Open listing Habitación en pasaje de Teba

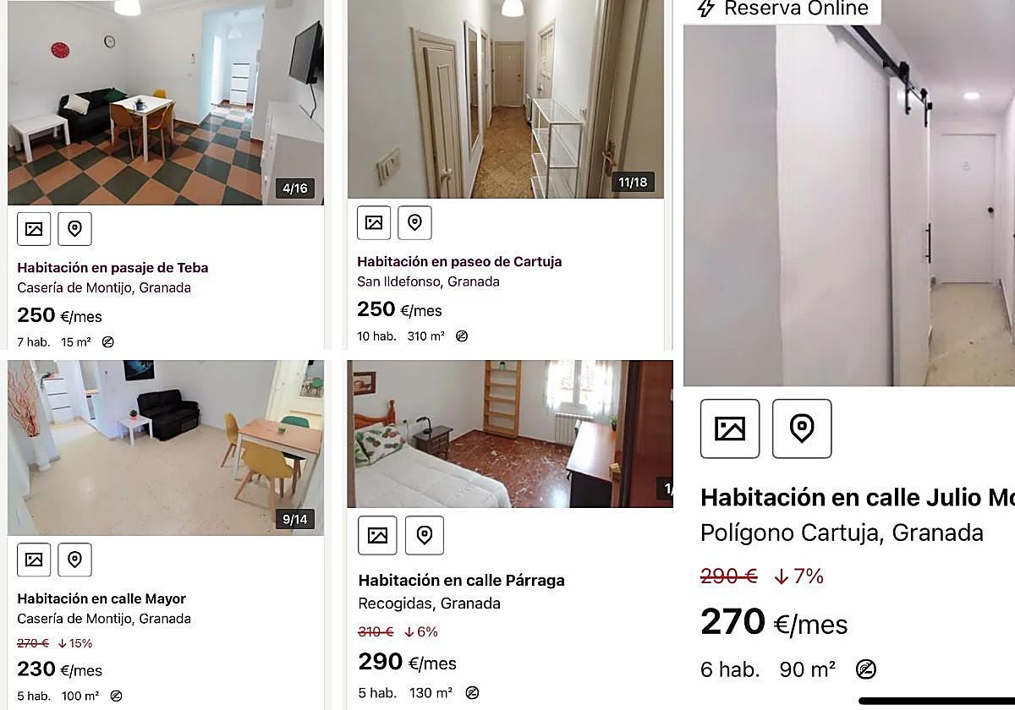tap(112, 268)
